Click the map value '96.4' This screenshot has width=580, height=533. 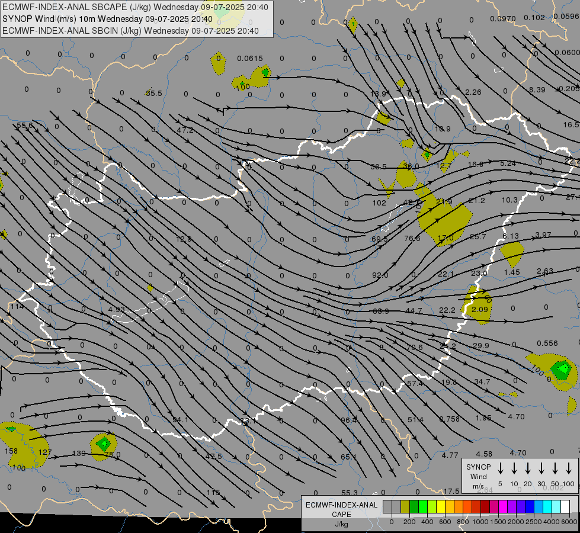pyautogui.click(x=349, y=420)
